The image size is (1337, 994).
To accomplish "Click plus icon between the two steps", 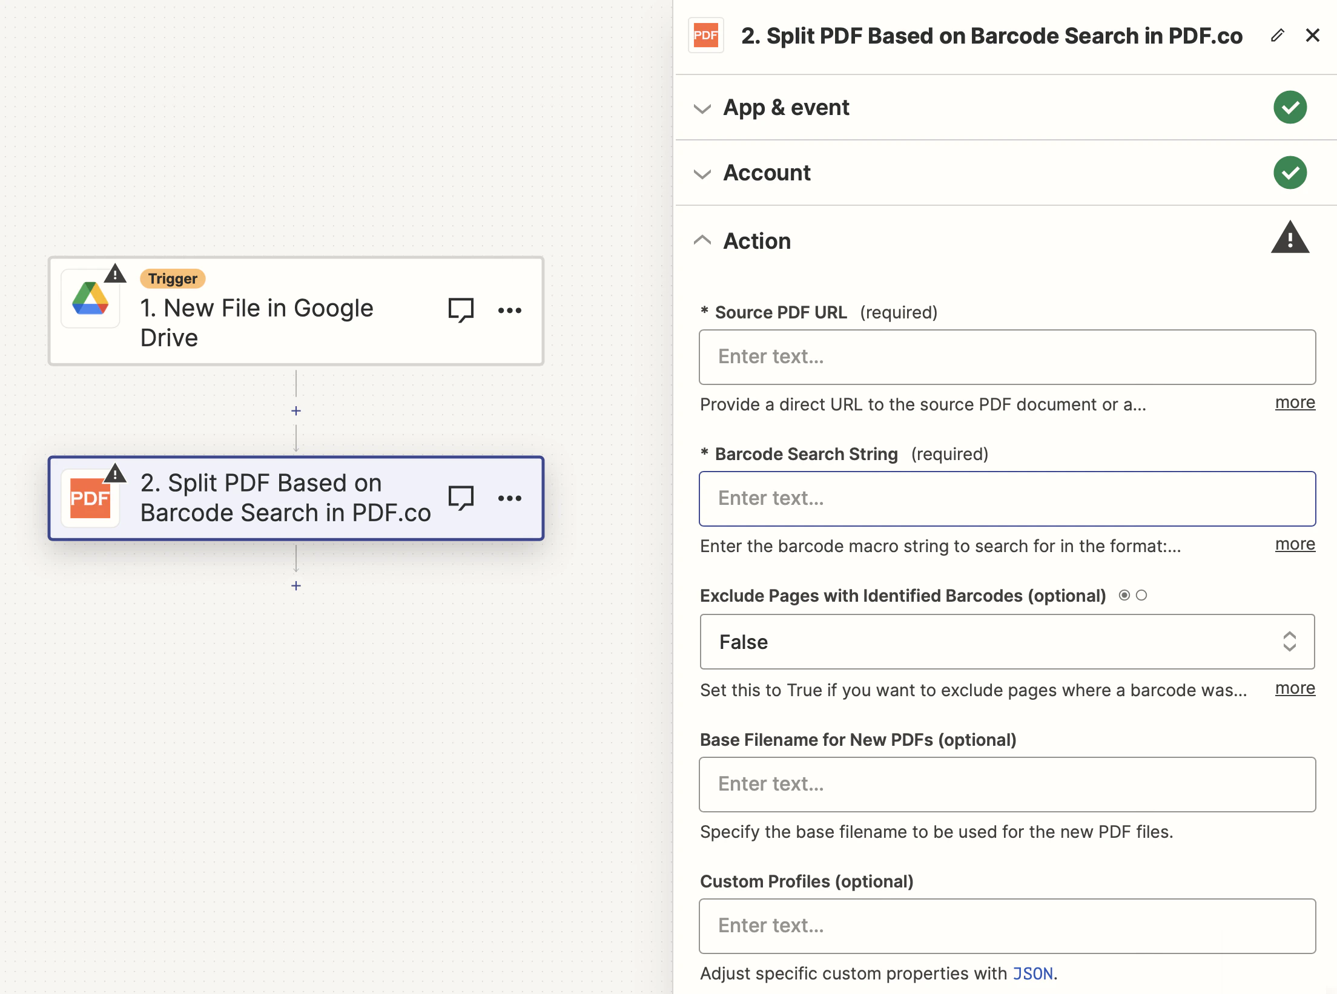I will click(x=296, y=411).
